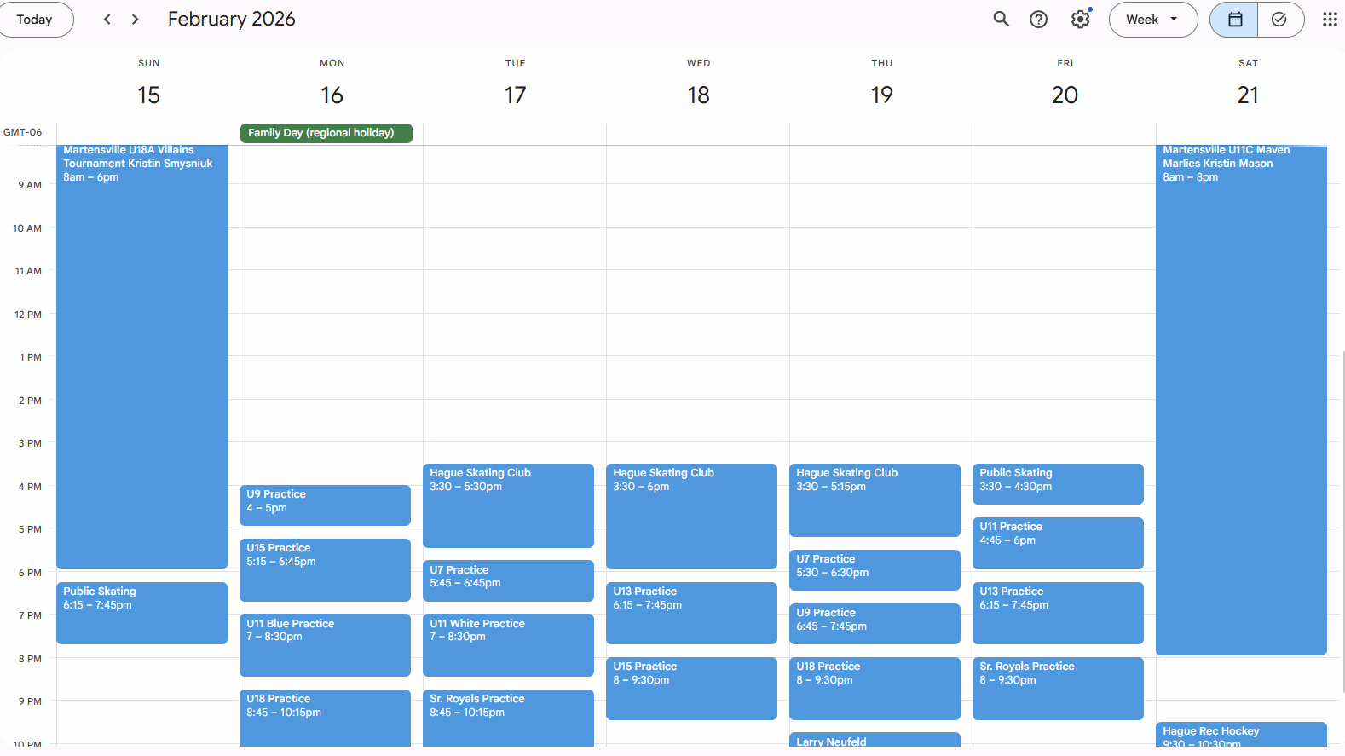Select Friday 20 date header

pyautogui.click(x=1065, y=95)
